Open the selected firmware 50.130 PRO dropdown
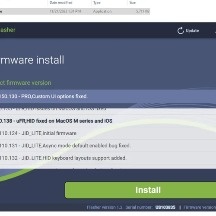This screenshot has height=216, width=216. tap(108, 96)
